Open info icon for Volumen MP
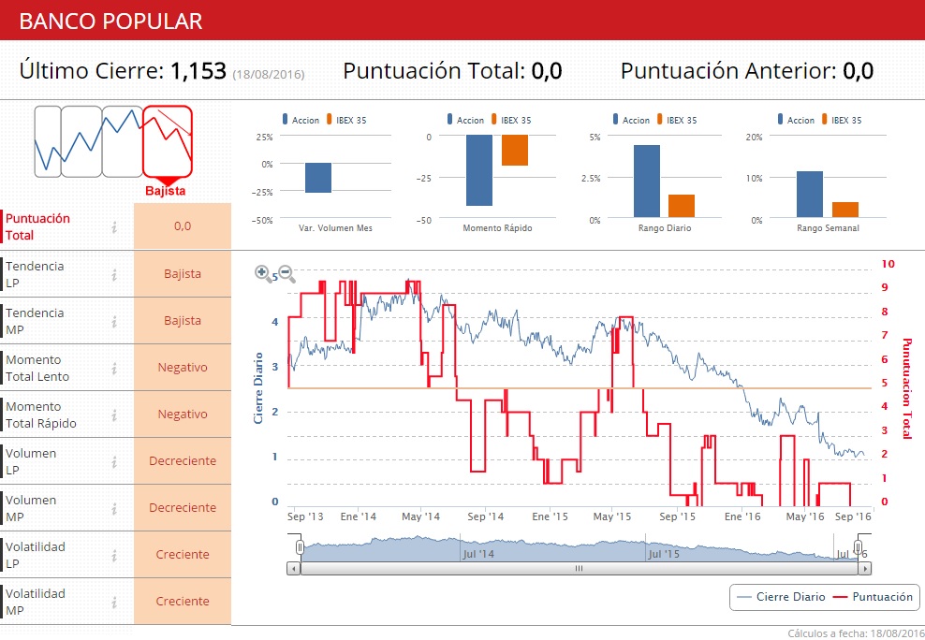Viewport: 925px width, 640px height. pyautogui.click(x=114, y=509)
